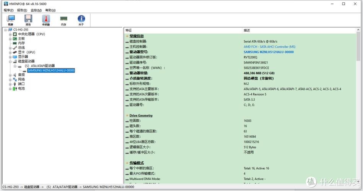Expand the 显卡 (GPU) node

coord(10,52)
